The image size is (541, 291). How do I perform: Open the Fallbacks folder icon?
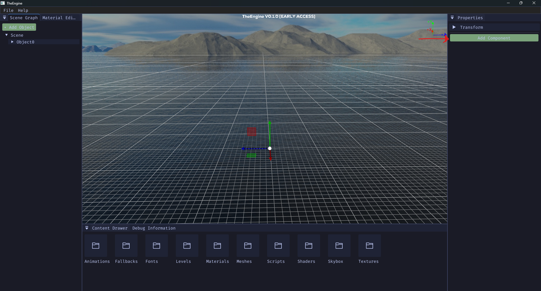coord(126,246)
